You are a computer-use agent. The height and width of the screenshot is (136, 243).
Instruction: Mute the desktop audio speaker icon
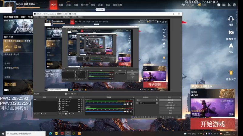coord(128,112)
